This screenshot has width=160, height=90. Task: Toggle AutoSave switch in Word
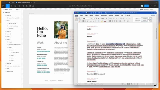click(x=87, y=13)
